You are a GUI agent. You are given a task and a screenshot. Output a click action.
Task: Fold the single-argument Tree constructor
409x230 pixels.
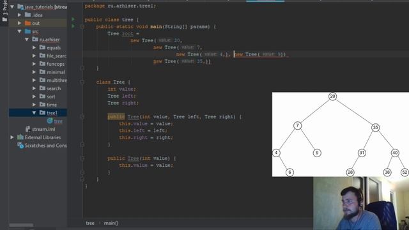[x=82, y=158]
